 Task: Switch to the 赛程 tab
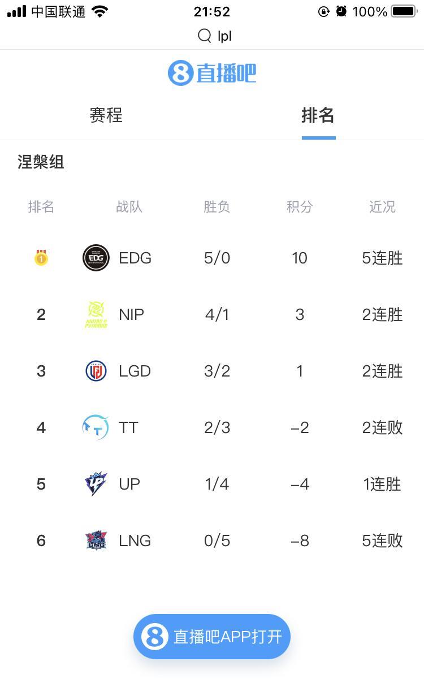[x=106, y=115]
